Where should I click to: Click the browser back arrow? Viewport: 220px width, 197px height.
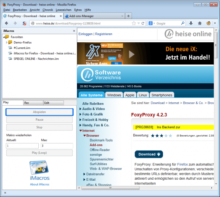(x=6, y=23)
